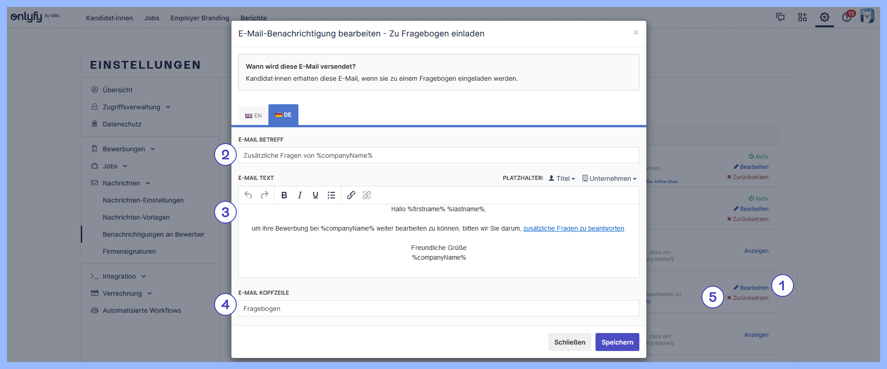Click into the E-Mail Kopfzeile field

439,309
